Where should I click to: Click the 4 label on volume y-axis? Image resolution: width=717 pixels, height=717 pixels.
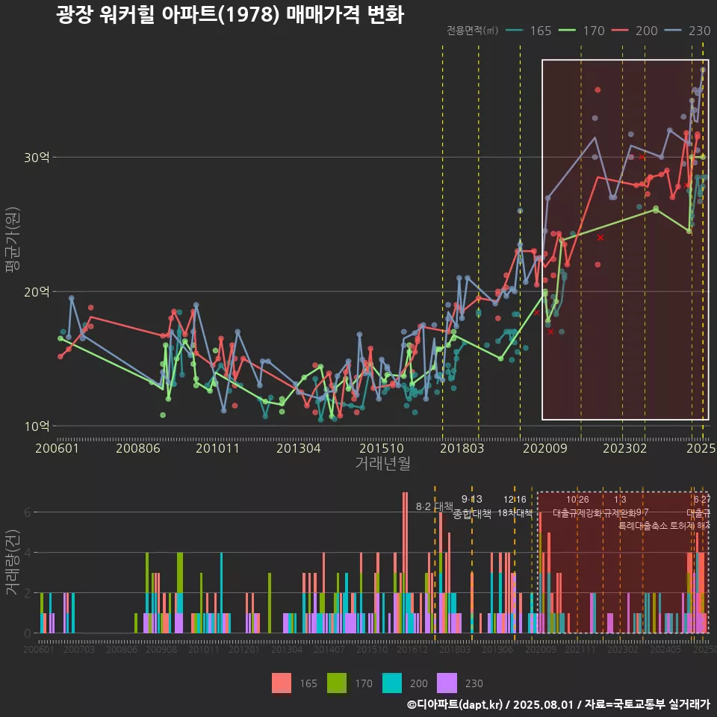(x=28, y=553)
